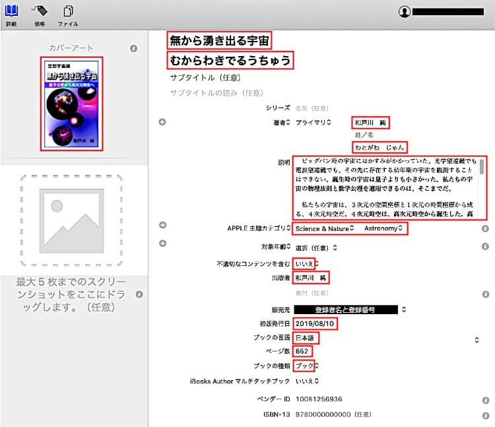This screenshot has width=495, height=427.
Task: Click the サブタイトル（任意） subtitle field
Action: coord(205,78)
